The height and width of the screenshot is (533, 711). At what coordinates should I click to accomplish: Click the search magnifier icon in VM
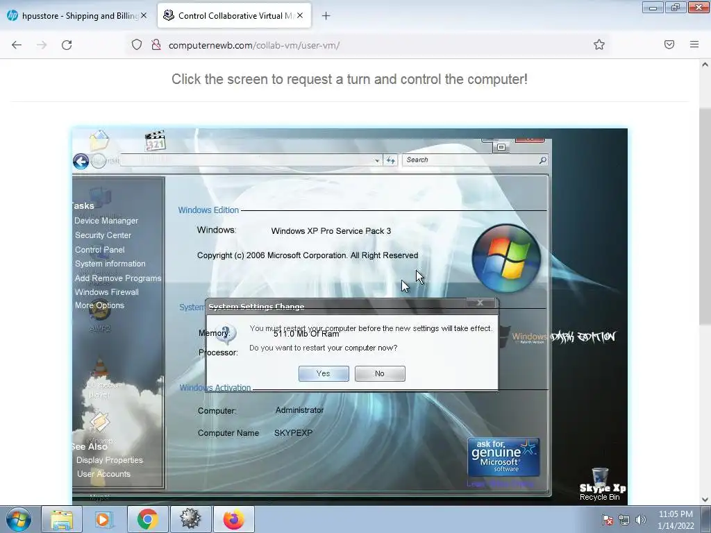[x=543, y=160]
